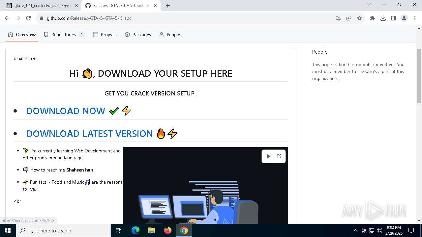
Task: Open the Windows Start menu
Action: (8, 230)
